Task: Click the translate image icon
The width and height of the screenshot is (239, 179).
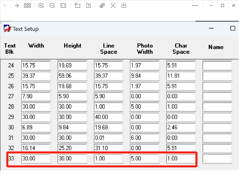Action: 102,6
